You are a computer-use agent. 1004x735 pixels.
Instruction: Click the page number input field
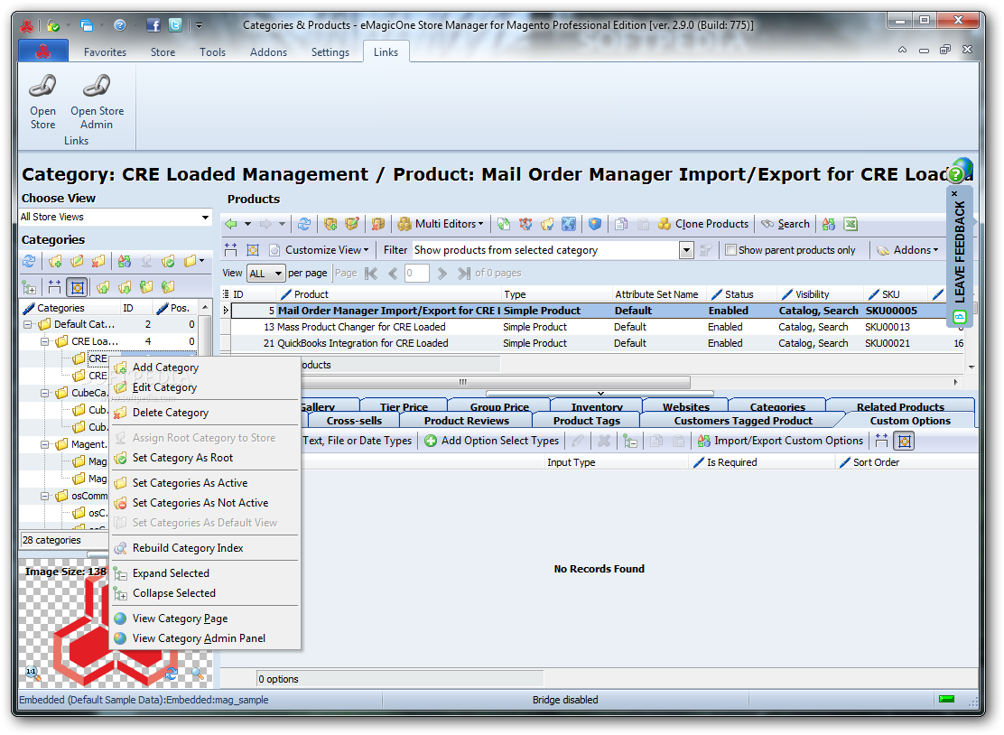click(x=417, y=274)
